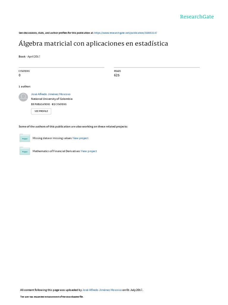Click the Mathematics of Financial Derivatives title
Screen dimensions: 228x305
pyautogui.click(x=56, y=151)
